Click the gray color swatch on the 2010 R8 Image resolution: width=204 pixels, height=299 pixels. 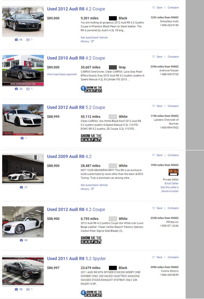click(x=113, y=67)
